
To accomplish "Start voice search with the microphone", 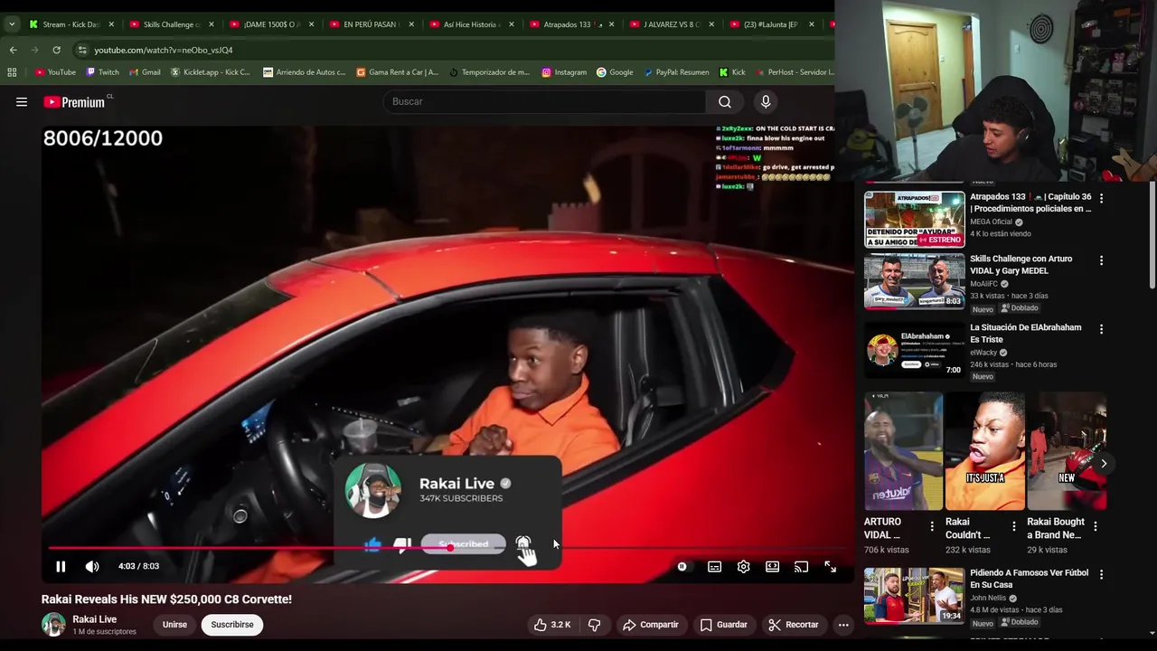I will [x=766, y=101].
